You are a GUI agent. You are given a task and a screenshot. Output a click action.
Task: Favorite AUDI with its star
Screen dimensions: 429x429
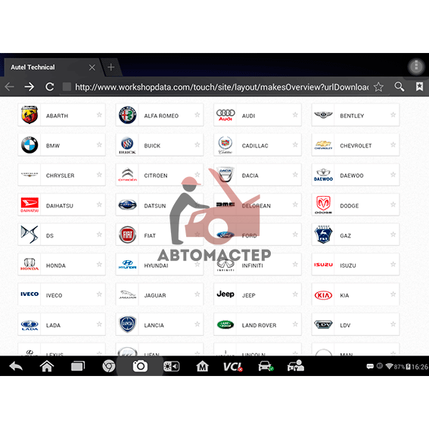click(295, 115)
